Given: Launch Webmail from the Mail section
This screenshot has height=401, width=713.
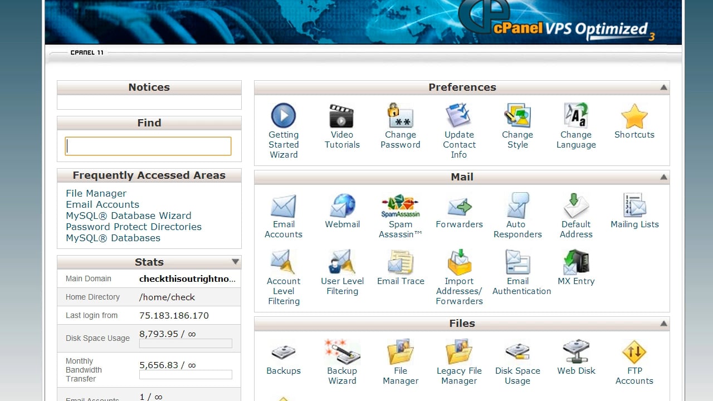Looking at the screenshot, I should click(342, 206).
